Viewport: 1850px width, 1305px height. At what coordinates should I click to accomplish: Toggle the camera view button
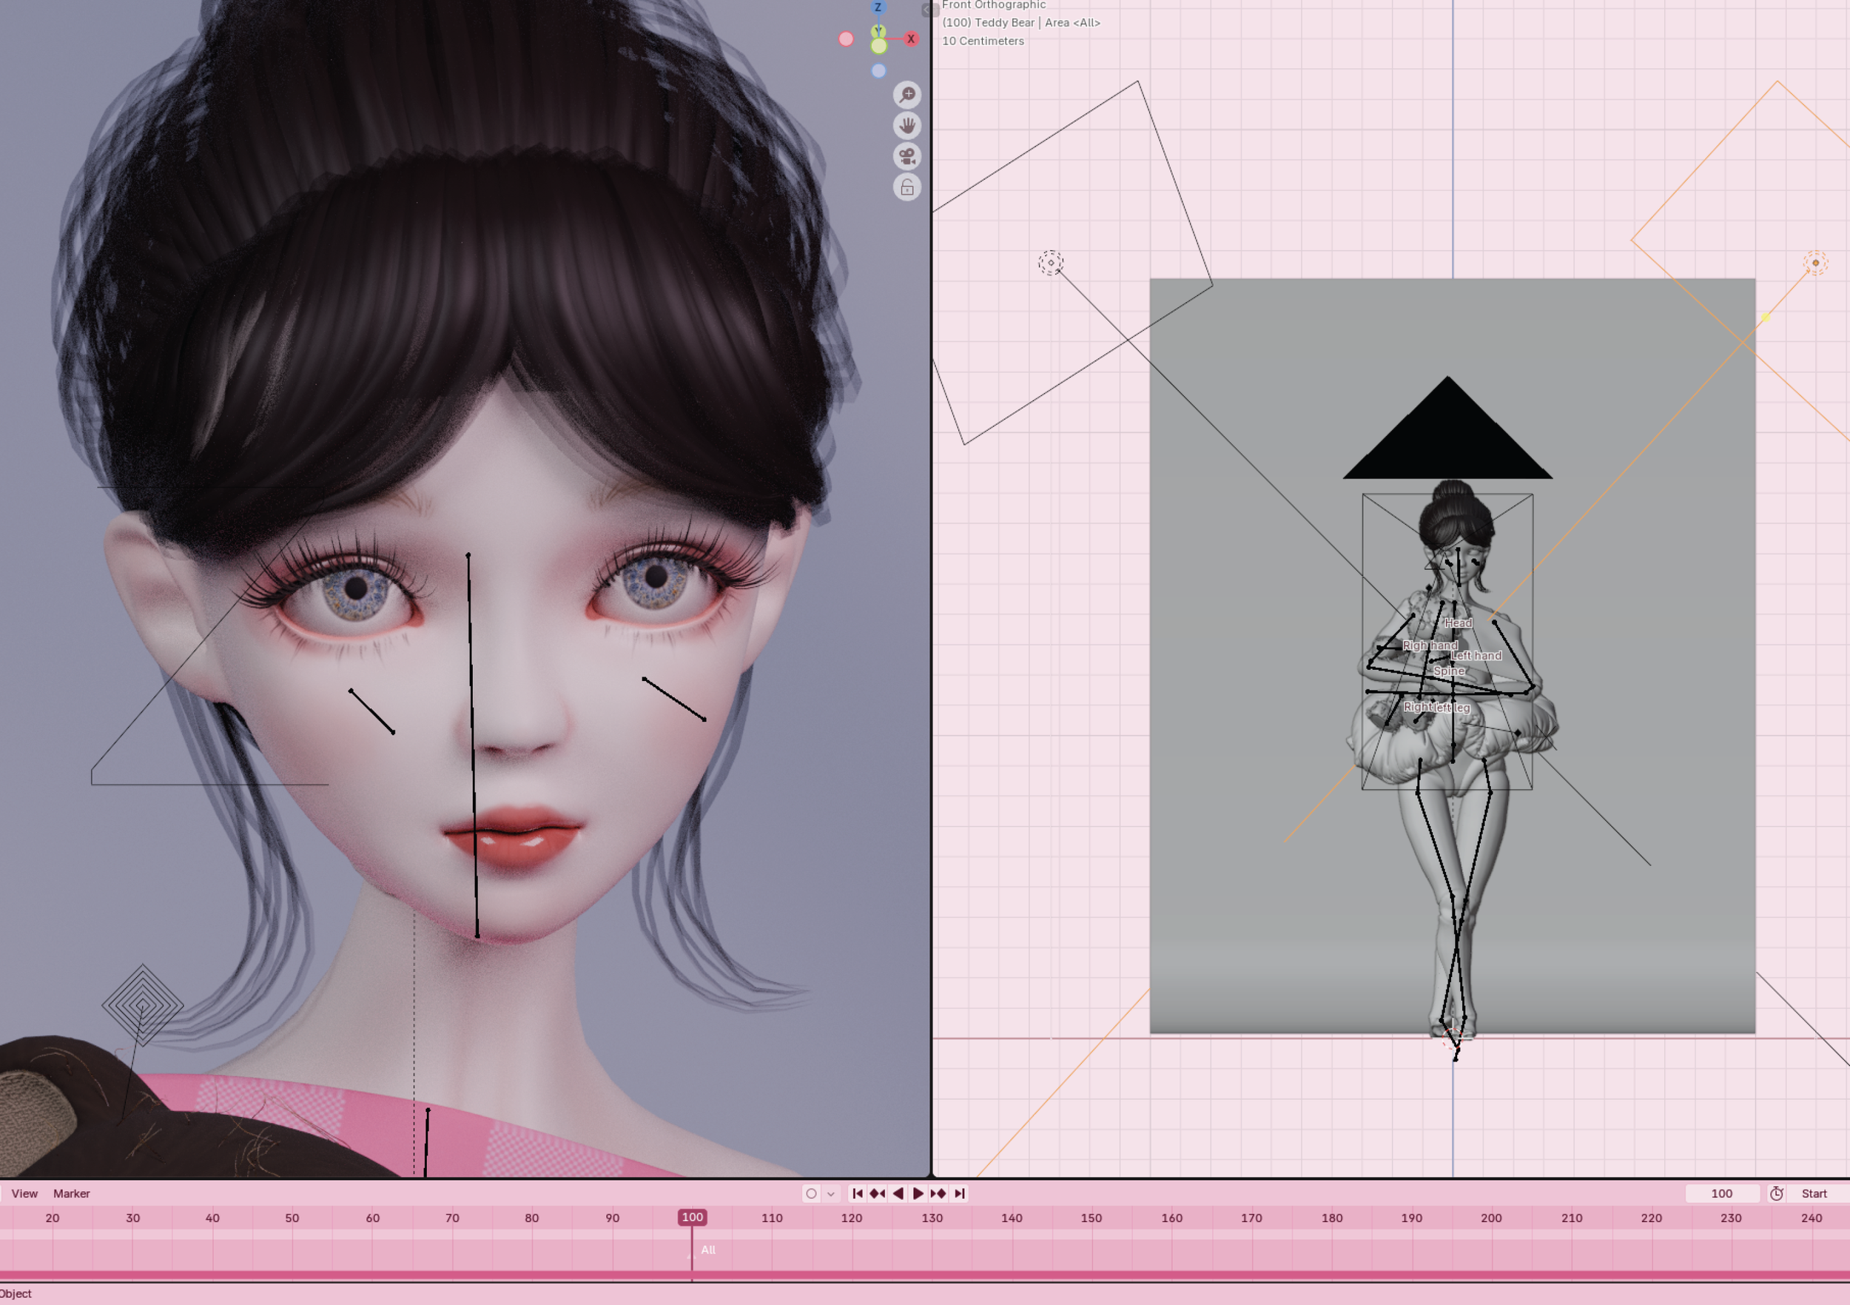point(907,156)
